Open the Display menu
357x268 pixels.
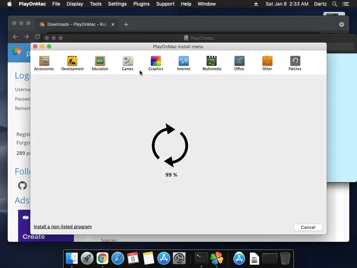pyautogui.click(x=75, y=4)
